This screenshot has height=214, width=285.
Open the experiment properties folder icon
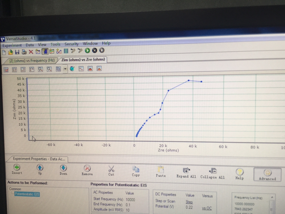pos(38,52)
